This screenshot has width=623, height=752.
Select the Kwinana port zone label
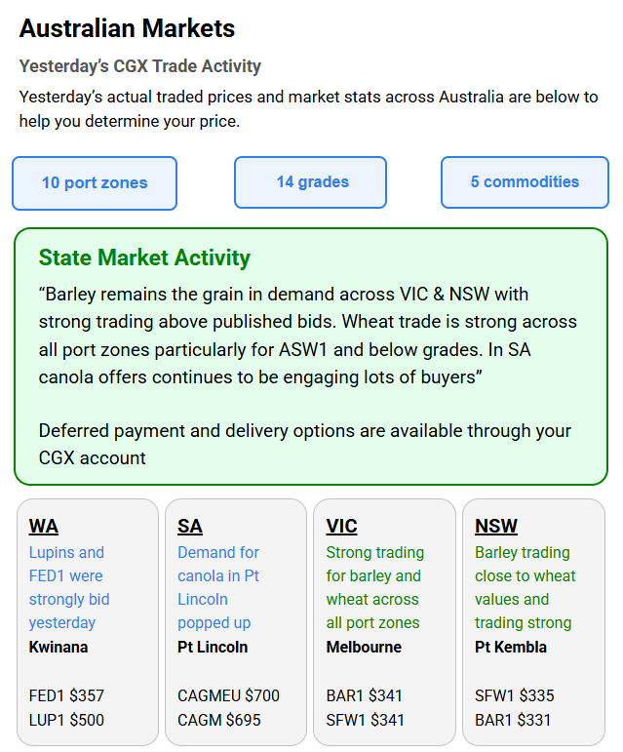pyautogui.click(x=58, y=647)
